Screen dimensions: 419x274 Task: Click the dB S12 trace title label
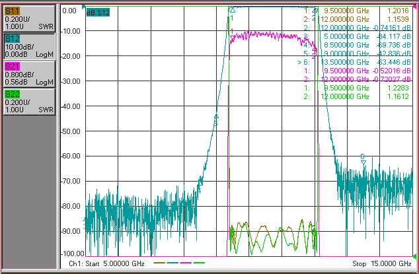click(98, 13)
